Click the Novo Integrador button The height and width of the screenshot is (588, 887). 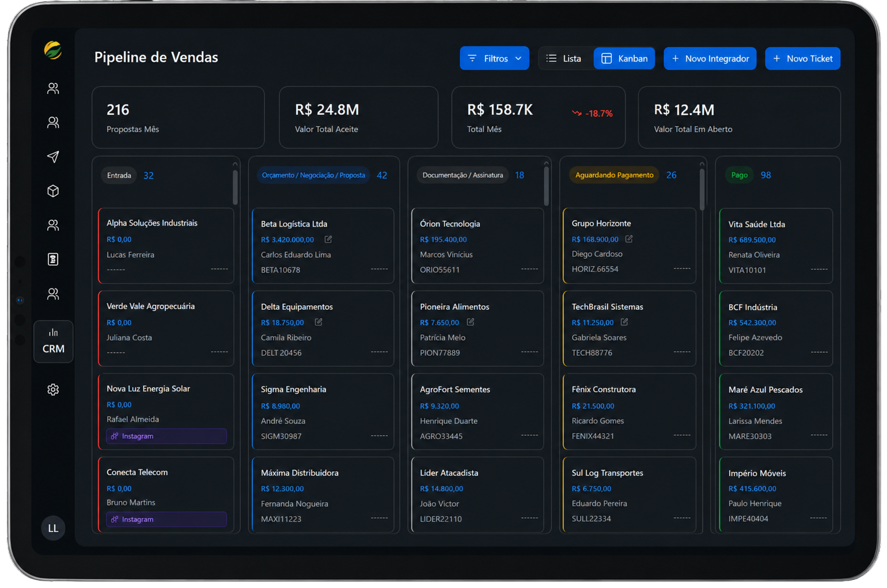710,58
